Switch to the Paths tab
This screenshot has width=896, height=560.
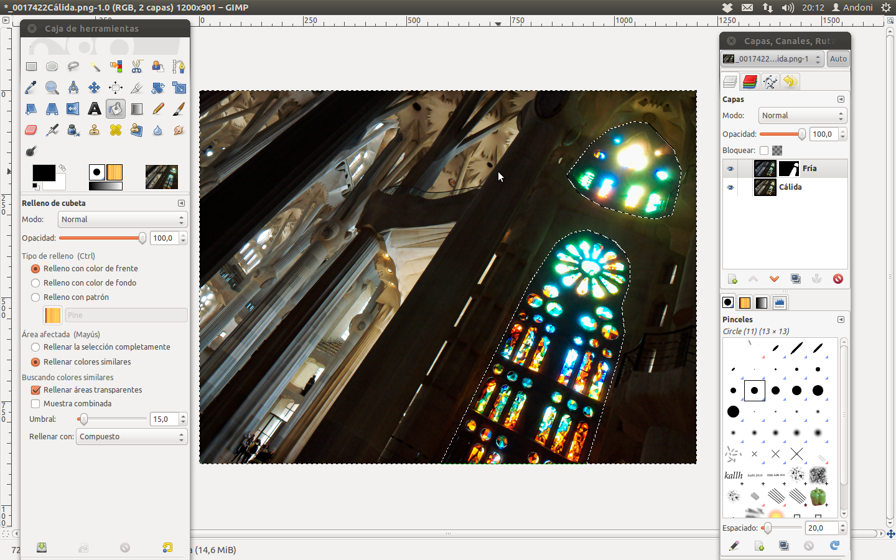770,82
